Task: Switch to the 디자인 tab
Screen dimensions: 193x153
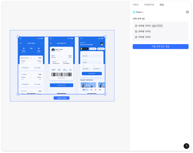Action: [135, 4]
